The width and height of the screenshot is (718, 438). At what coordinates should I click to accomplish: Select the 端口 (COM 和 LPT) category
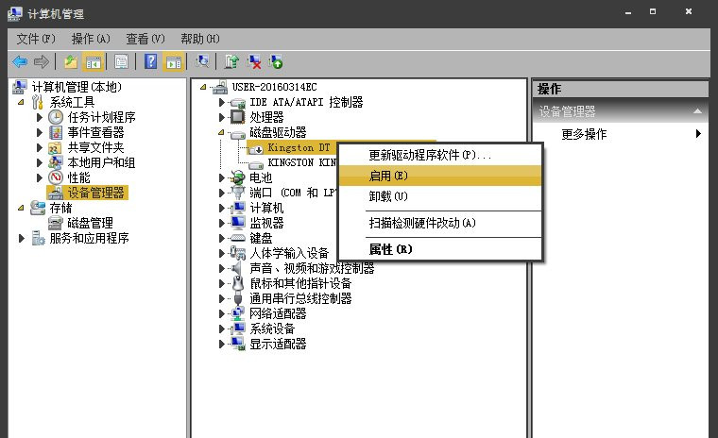tap(293, 193)
